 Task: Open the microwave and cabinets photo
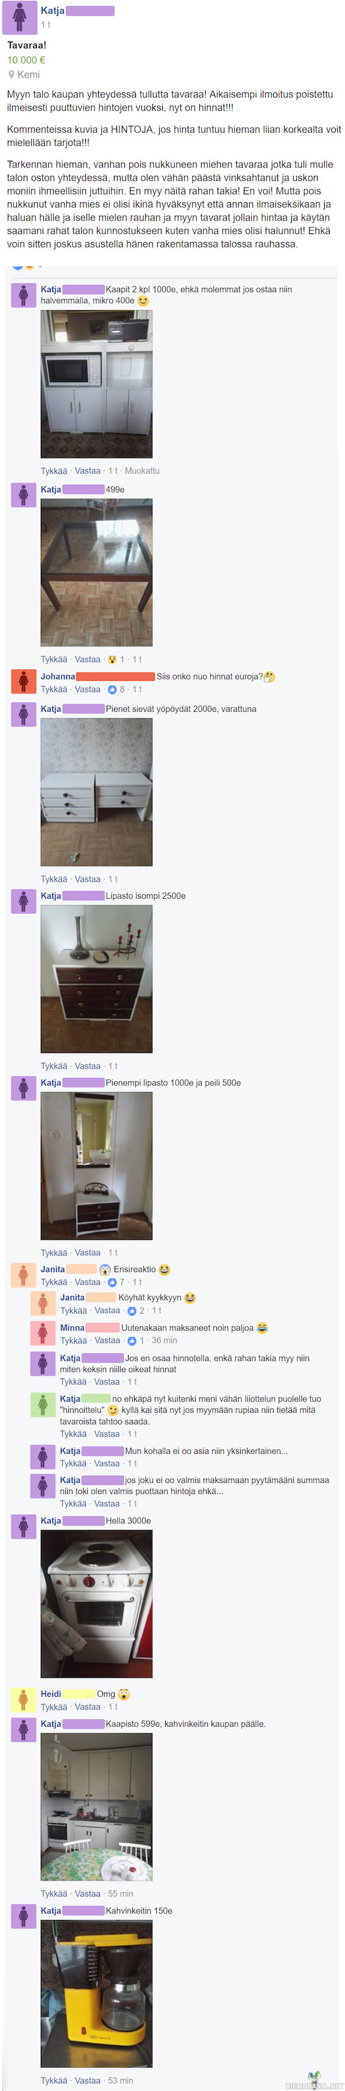96,384
